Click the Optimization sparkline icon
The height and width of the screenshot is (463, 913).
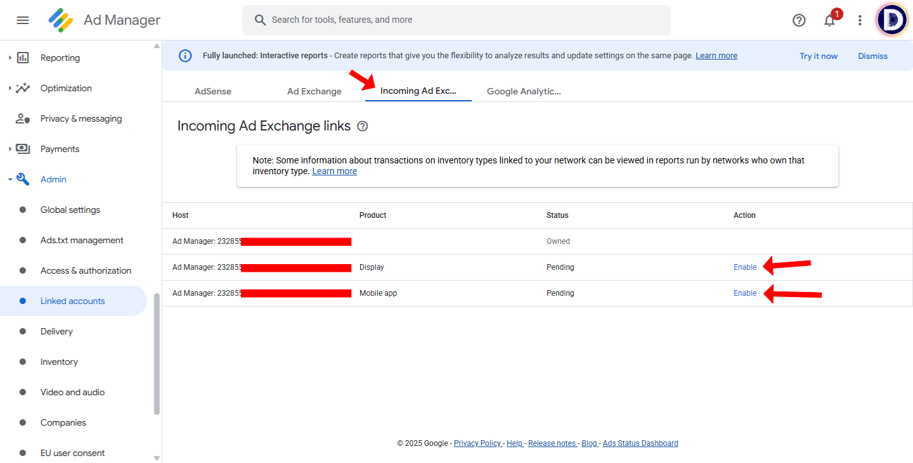(x=23, y=88)
